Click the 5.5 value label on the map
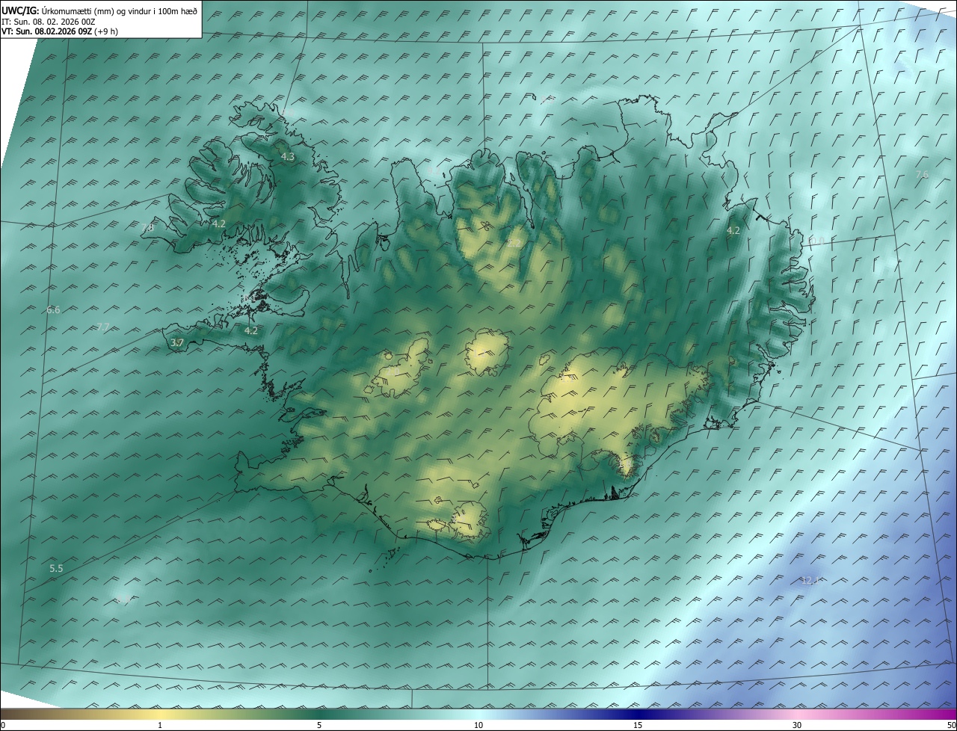Viewport: 957px width, 731px height. [x=56, y=569]
